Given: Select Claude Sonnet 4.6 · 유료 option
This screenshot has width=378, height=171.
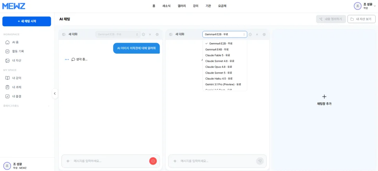Looking at the screenshot, I should tap(225, 61).
